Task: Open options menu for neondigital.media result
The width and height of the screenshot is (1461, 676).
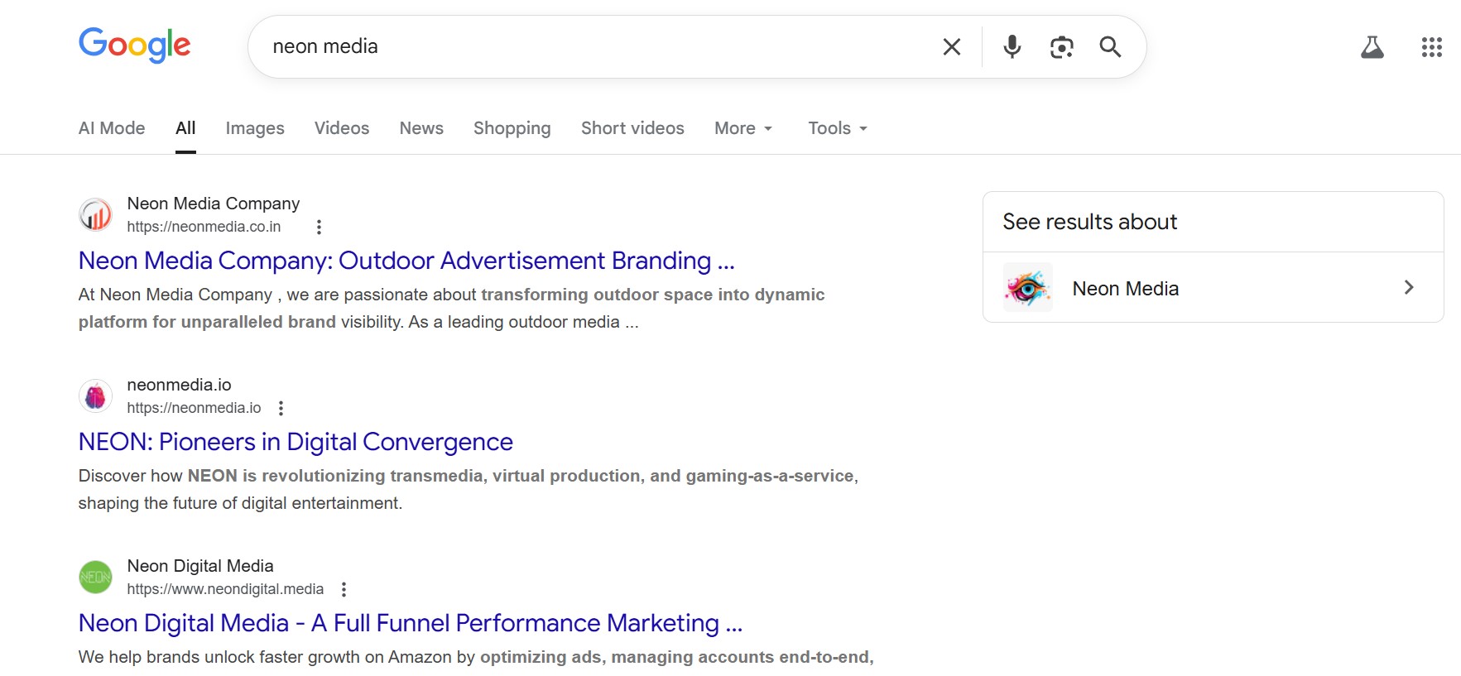Action: click(x=344, y=589)
